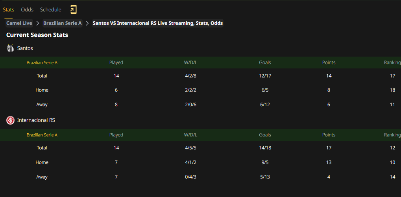401x197 pixels.
Task: Click Brazilian Serie A header in Santos table
Action: click(x=42, y=63)
